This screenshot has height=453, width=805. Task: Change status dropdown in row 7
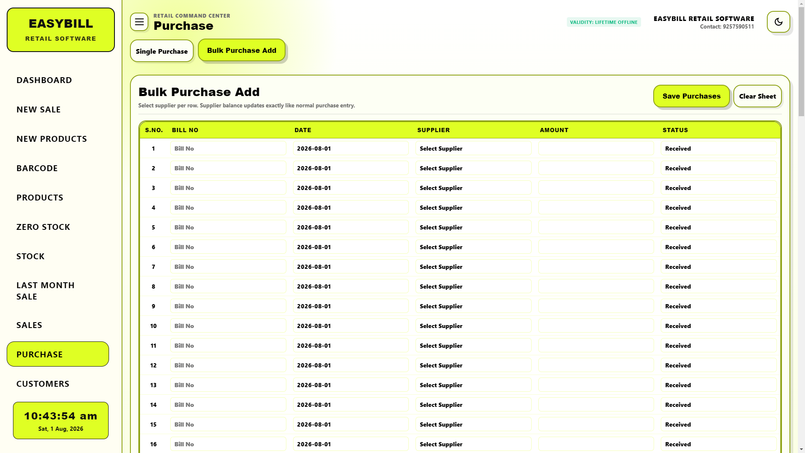pyautogui.click(x=719, y=267)
